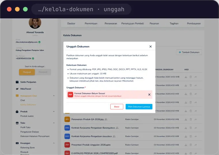Click the green maximize window button
The height and width of the screenshot is (155, 219).
point(25,9)
